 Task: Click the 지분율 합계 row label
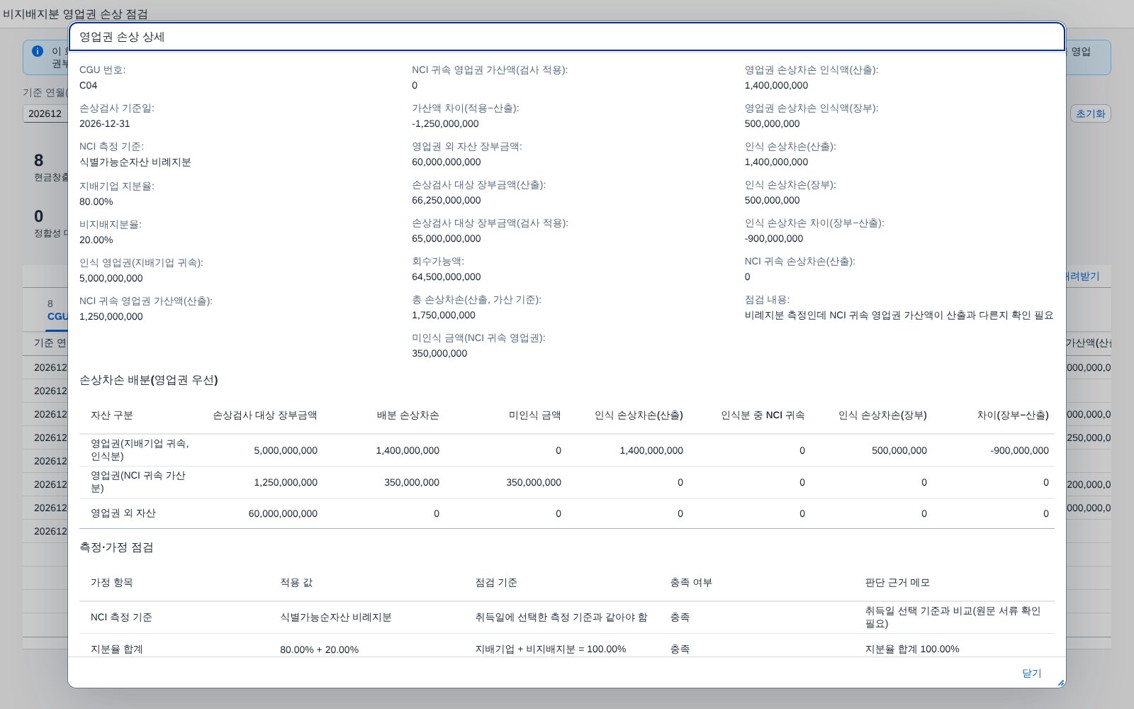(x=117, y=649)
